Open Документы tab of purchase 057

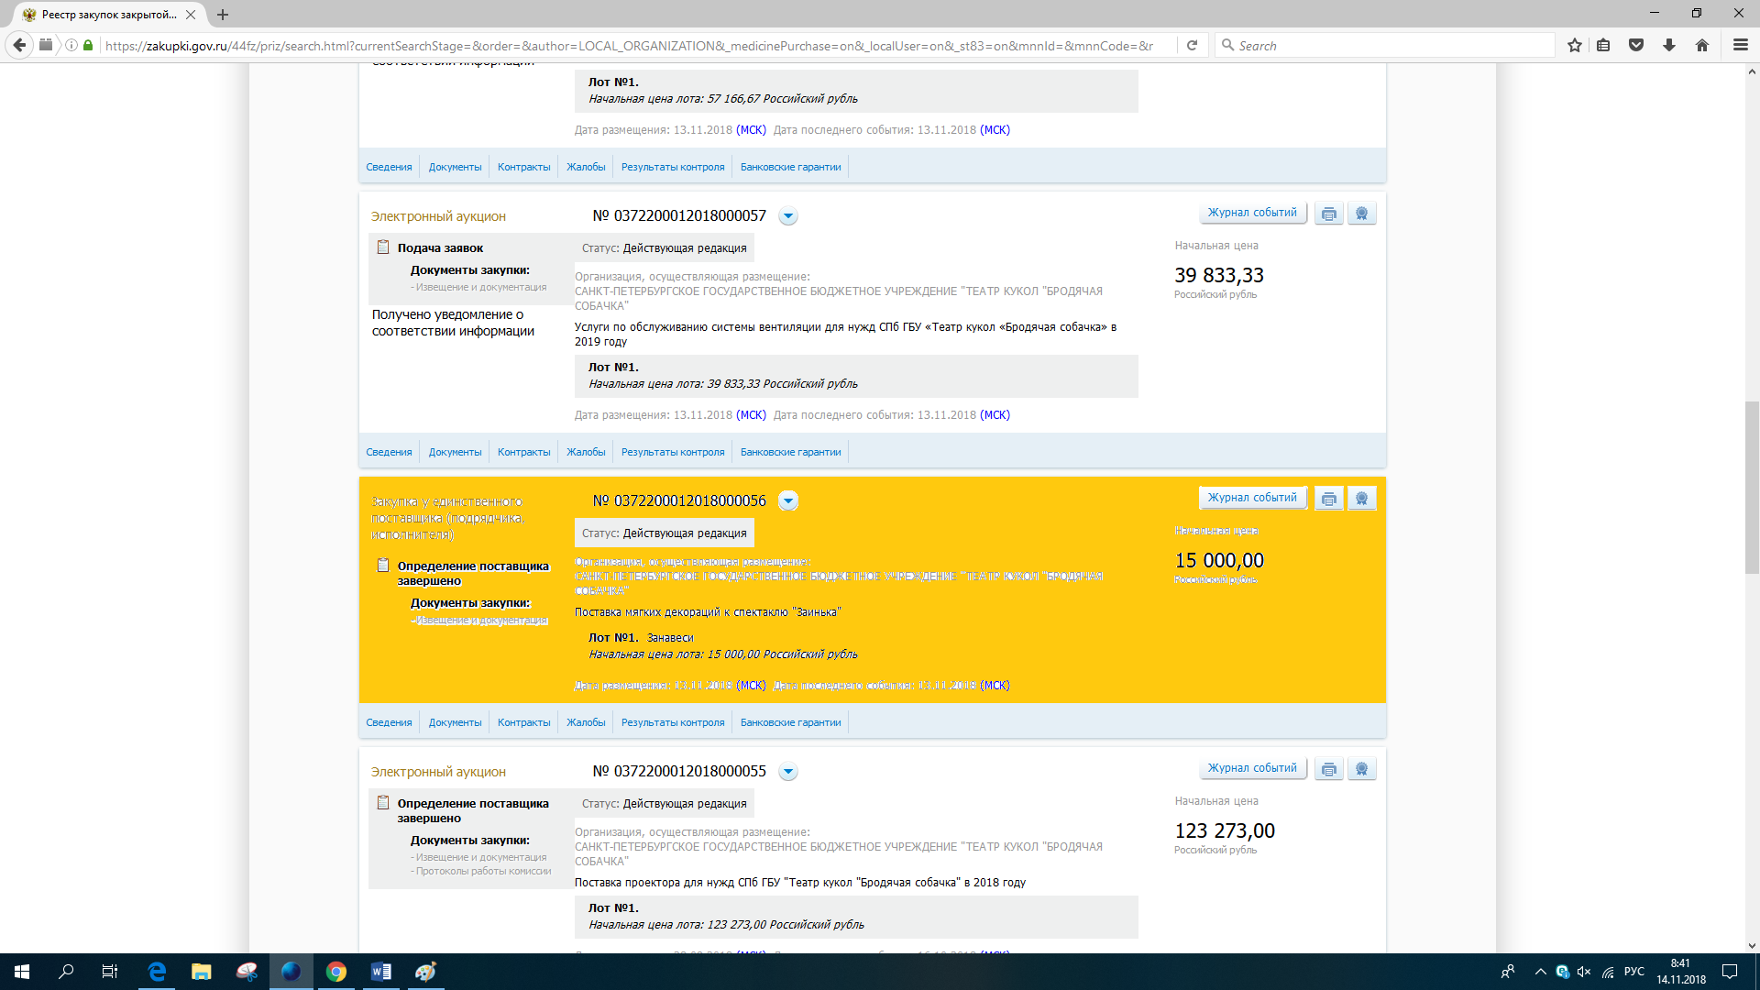(455, 452)
